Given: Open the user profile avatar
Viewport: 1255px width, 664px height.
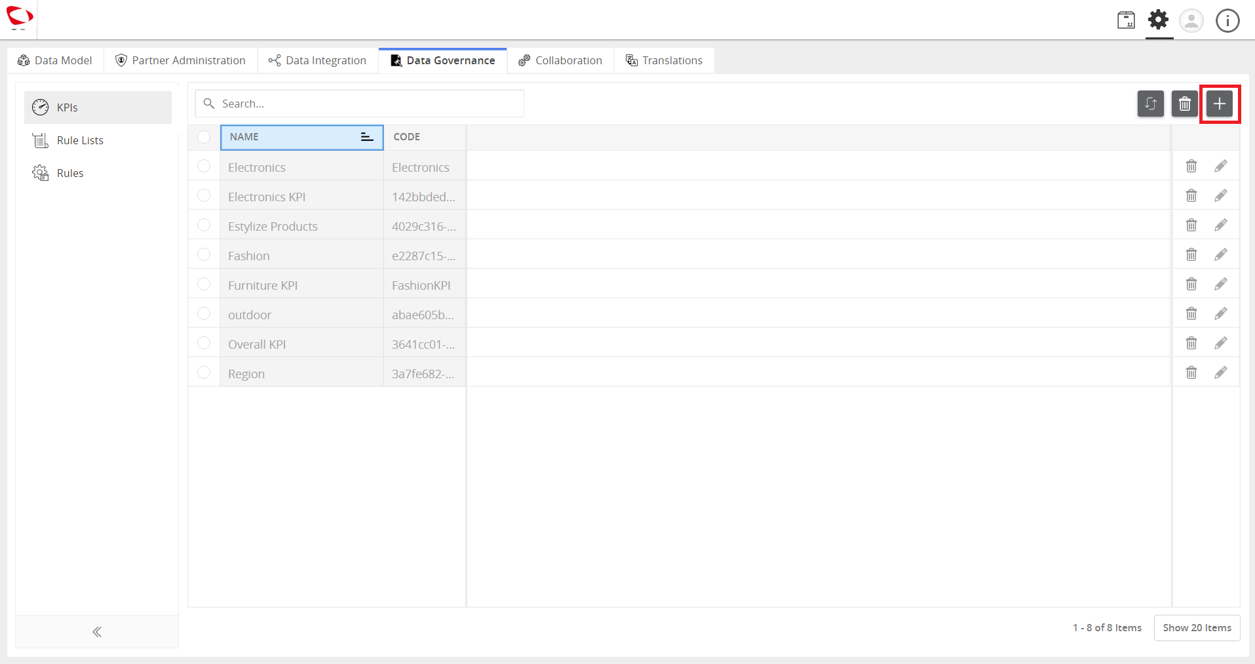Looking at the screenshot, I should point(1191,20).
